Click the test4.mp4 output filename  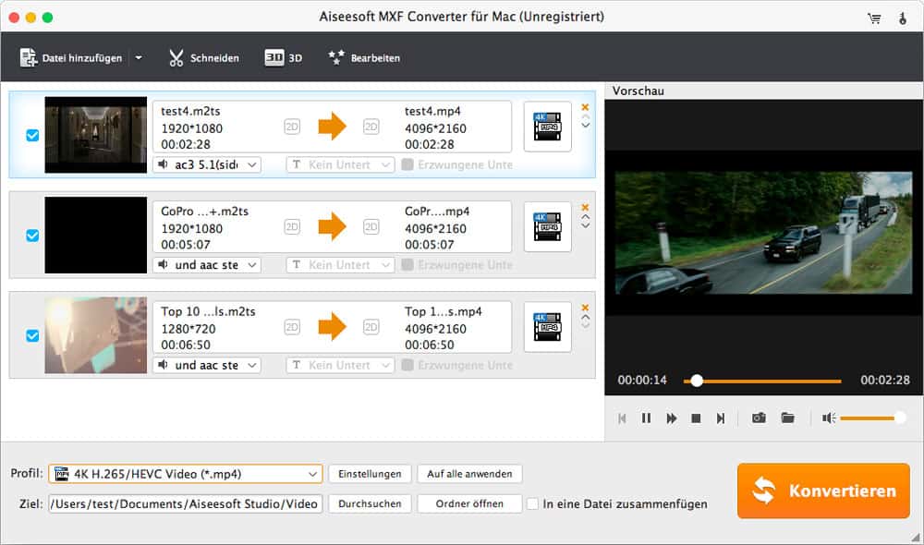[x=432, y=112]
